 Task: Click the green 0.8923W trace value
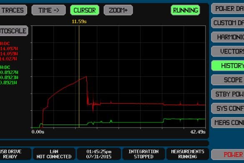9,77
